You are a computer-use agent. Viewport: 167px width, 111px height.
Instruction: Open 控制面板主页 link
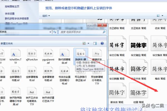[12, 7]
